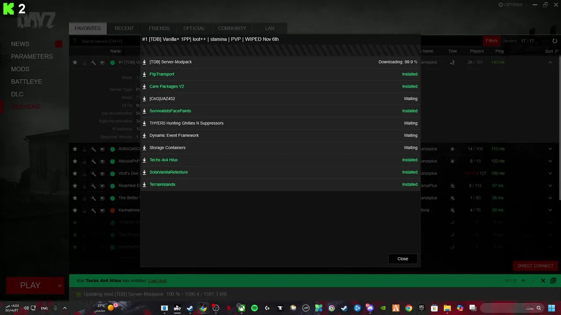Click the Load mod link
561x315 pixels.
point(157,281)
